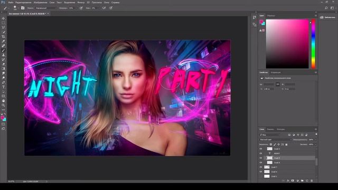Toggle lock all in Layers panel
The width and height of the screenshot is (338, 190).
click(286, 144)
